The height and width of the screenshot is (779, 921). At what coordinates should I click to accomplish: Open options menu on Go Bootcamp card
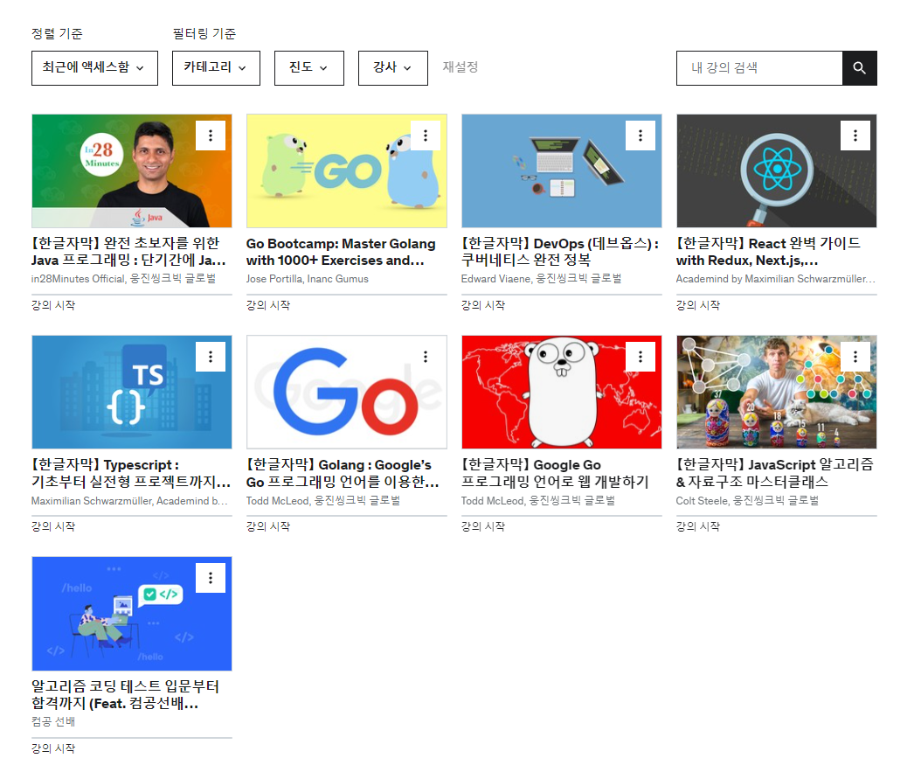pos(426,136)
